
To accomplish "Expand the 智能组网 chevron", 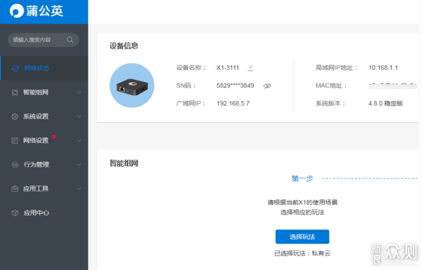I will [79, 92].
